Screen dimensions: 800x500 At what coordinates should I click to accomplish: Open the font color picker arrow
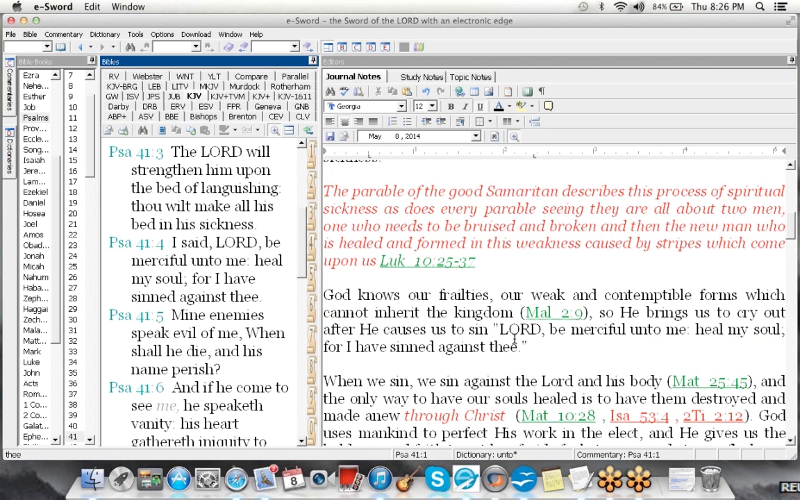coord(509,106)
